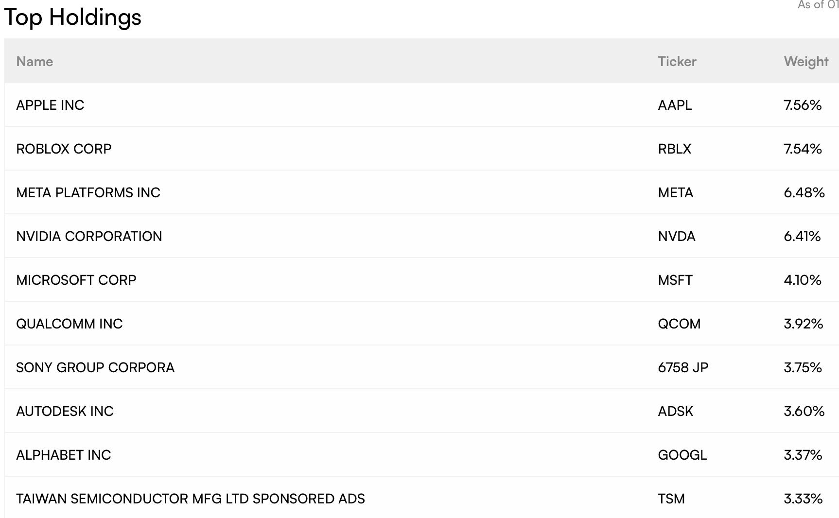Click the AAPL ticker symbol
The height and width of the screenshot is (518, 839).
pyautogui.click(x=675, y=105)
